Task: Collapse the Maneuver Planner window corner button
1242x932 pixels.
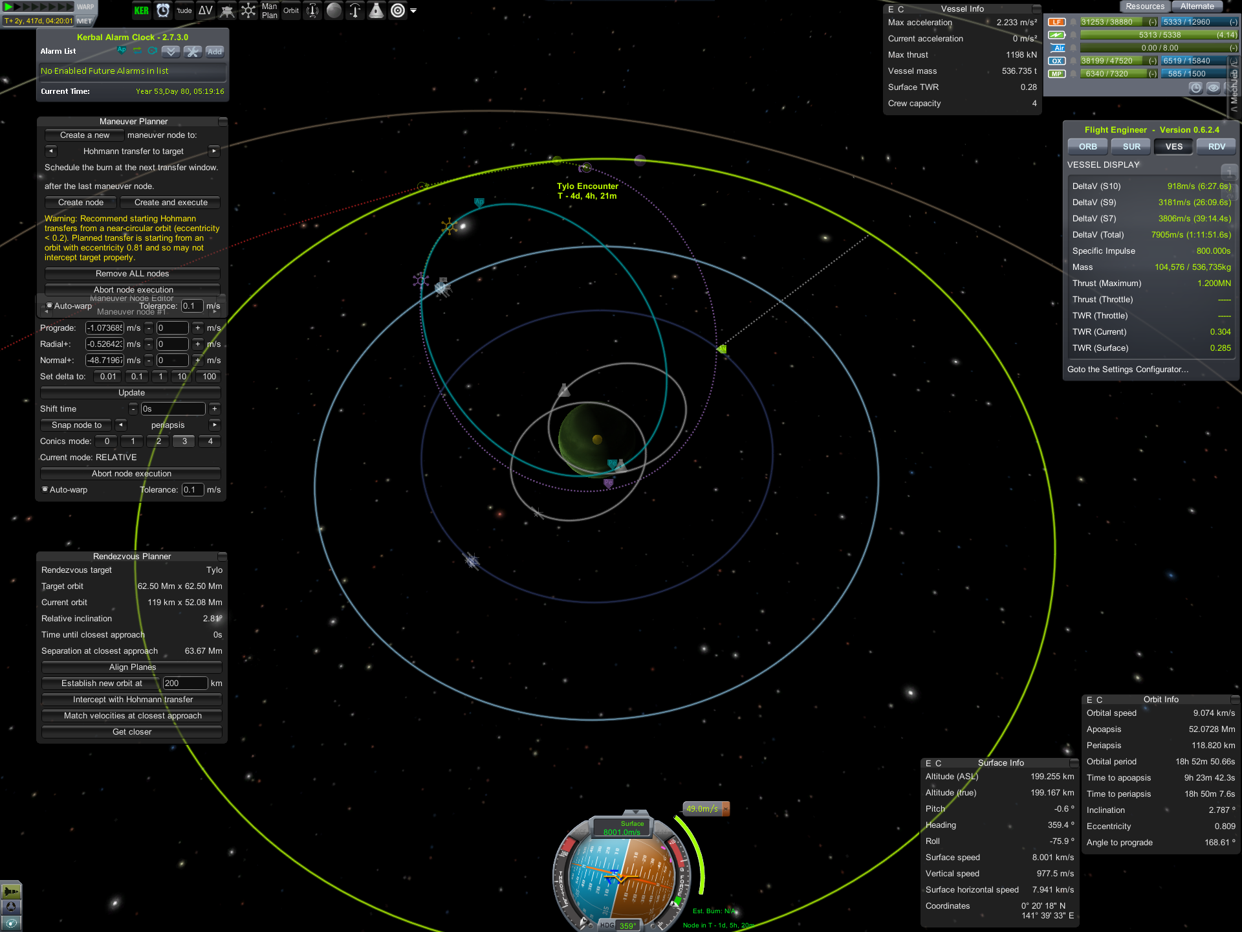Action: 223,121
